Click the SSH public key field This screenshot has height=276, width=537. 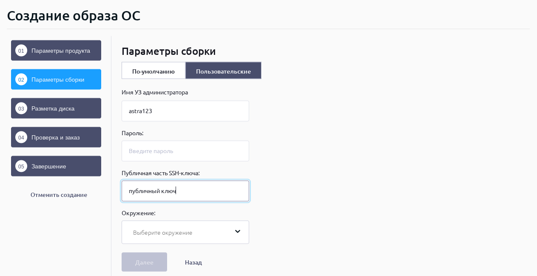185,191
